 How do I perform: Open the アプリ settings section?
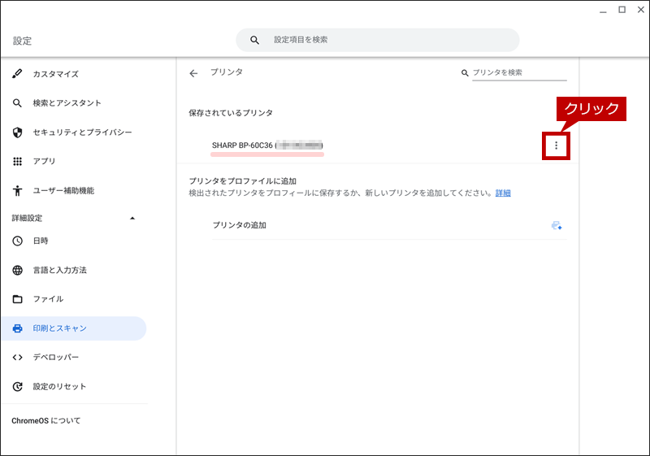click(44, 161)
